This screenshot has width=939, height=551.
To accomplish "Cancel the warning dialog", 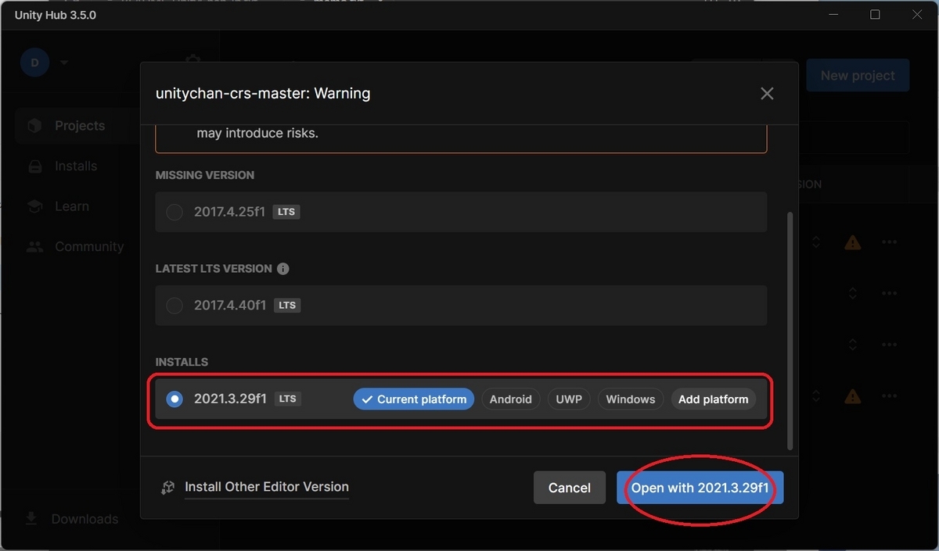I will [570, 488].
